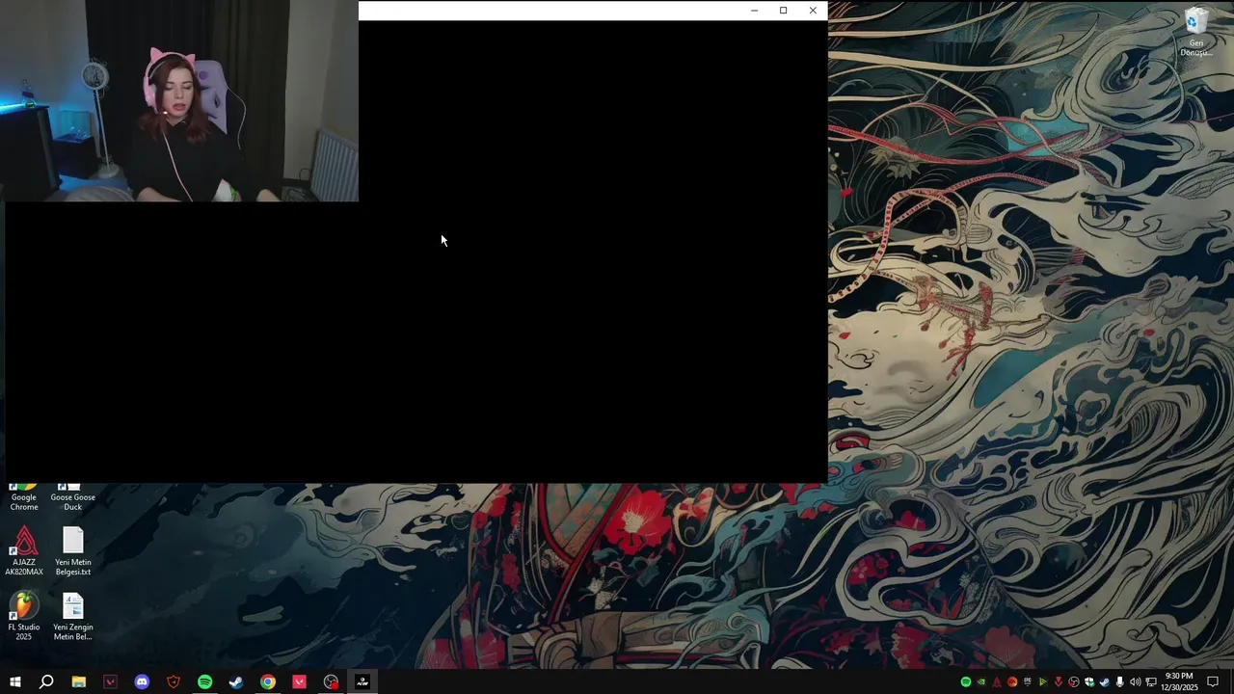Open the NVIDIA tray icon

pyautogui.click(x=981, y=681)
